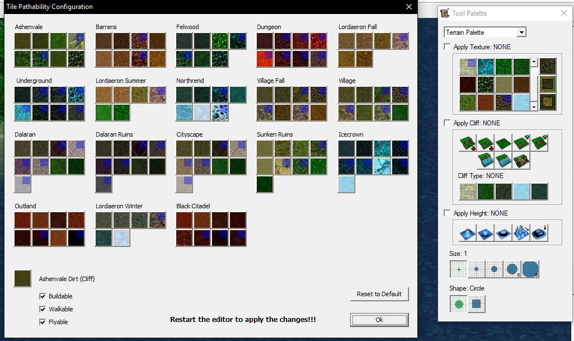Select the rightmost green-arrow raise-cliff tool
Screen dimensions: 574x341
539,143
